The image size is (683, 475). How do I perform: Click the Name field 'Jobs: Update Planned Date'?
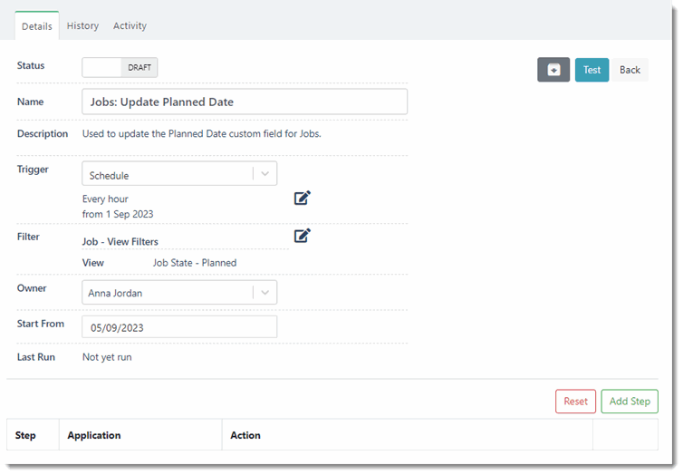coord(245,102)
